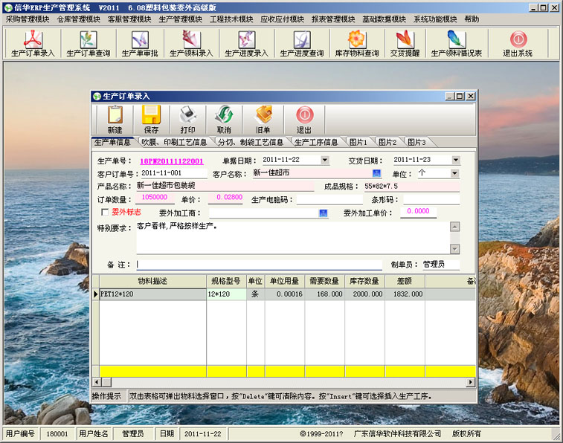Open 生产进度查询 toolbar icon
563x443 pixels.
(x=302, y=44)
